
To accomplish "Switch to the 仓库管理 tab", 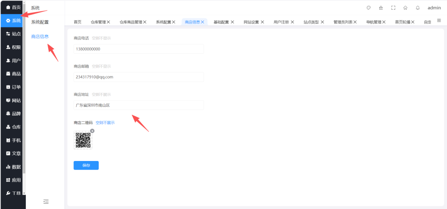I will pos(98,22).
